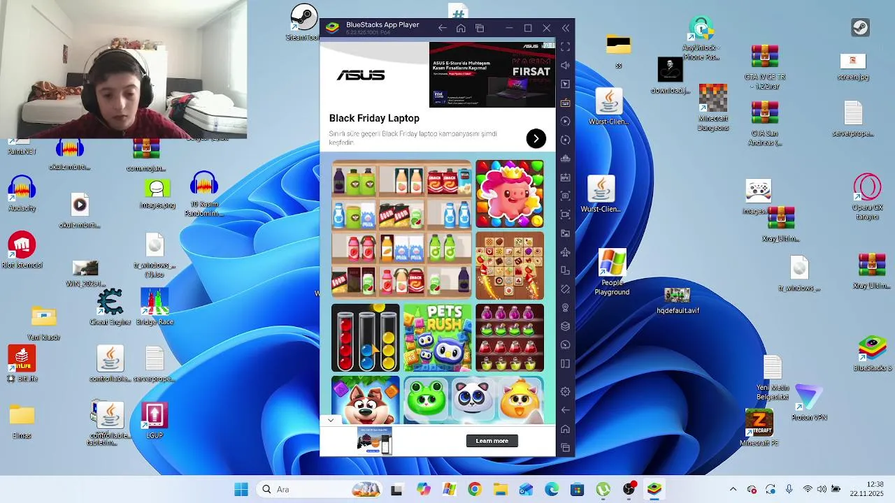Open uTorrent from the taskbar
The image size is (895, 503).
point(603,489)
